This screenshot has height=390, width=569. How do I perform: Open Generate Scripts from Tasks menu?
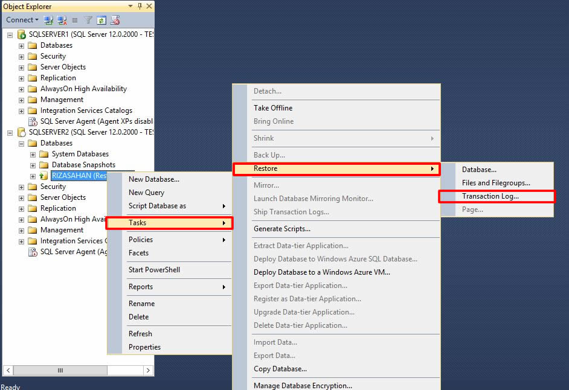[282, 229]
